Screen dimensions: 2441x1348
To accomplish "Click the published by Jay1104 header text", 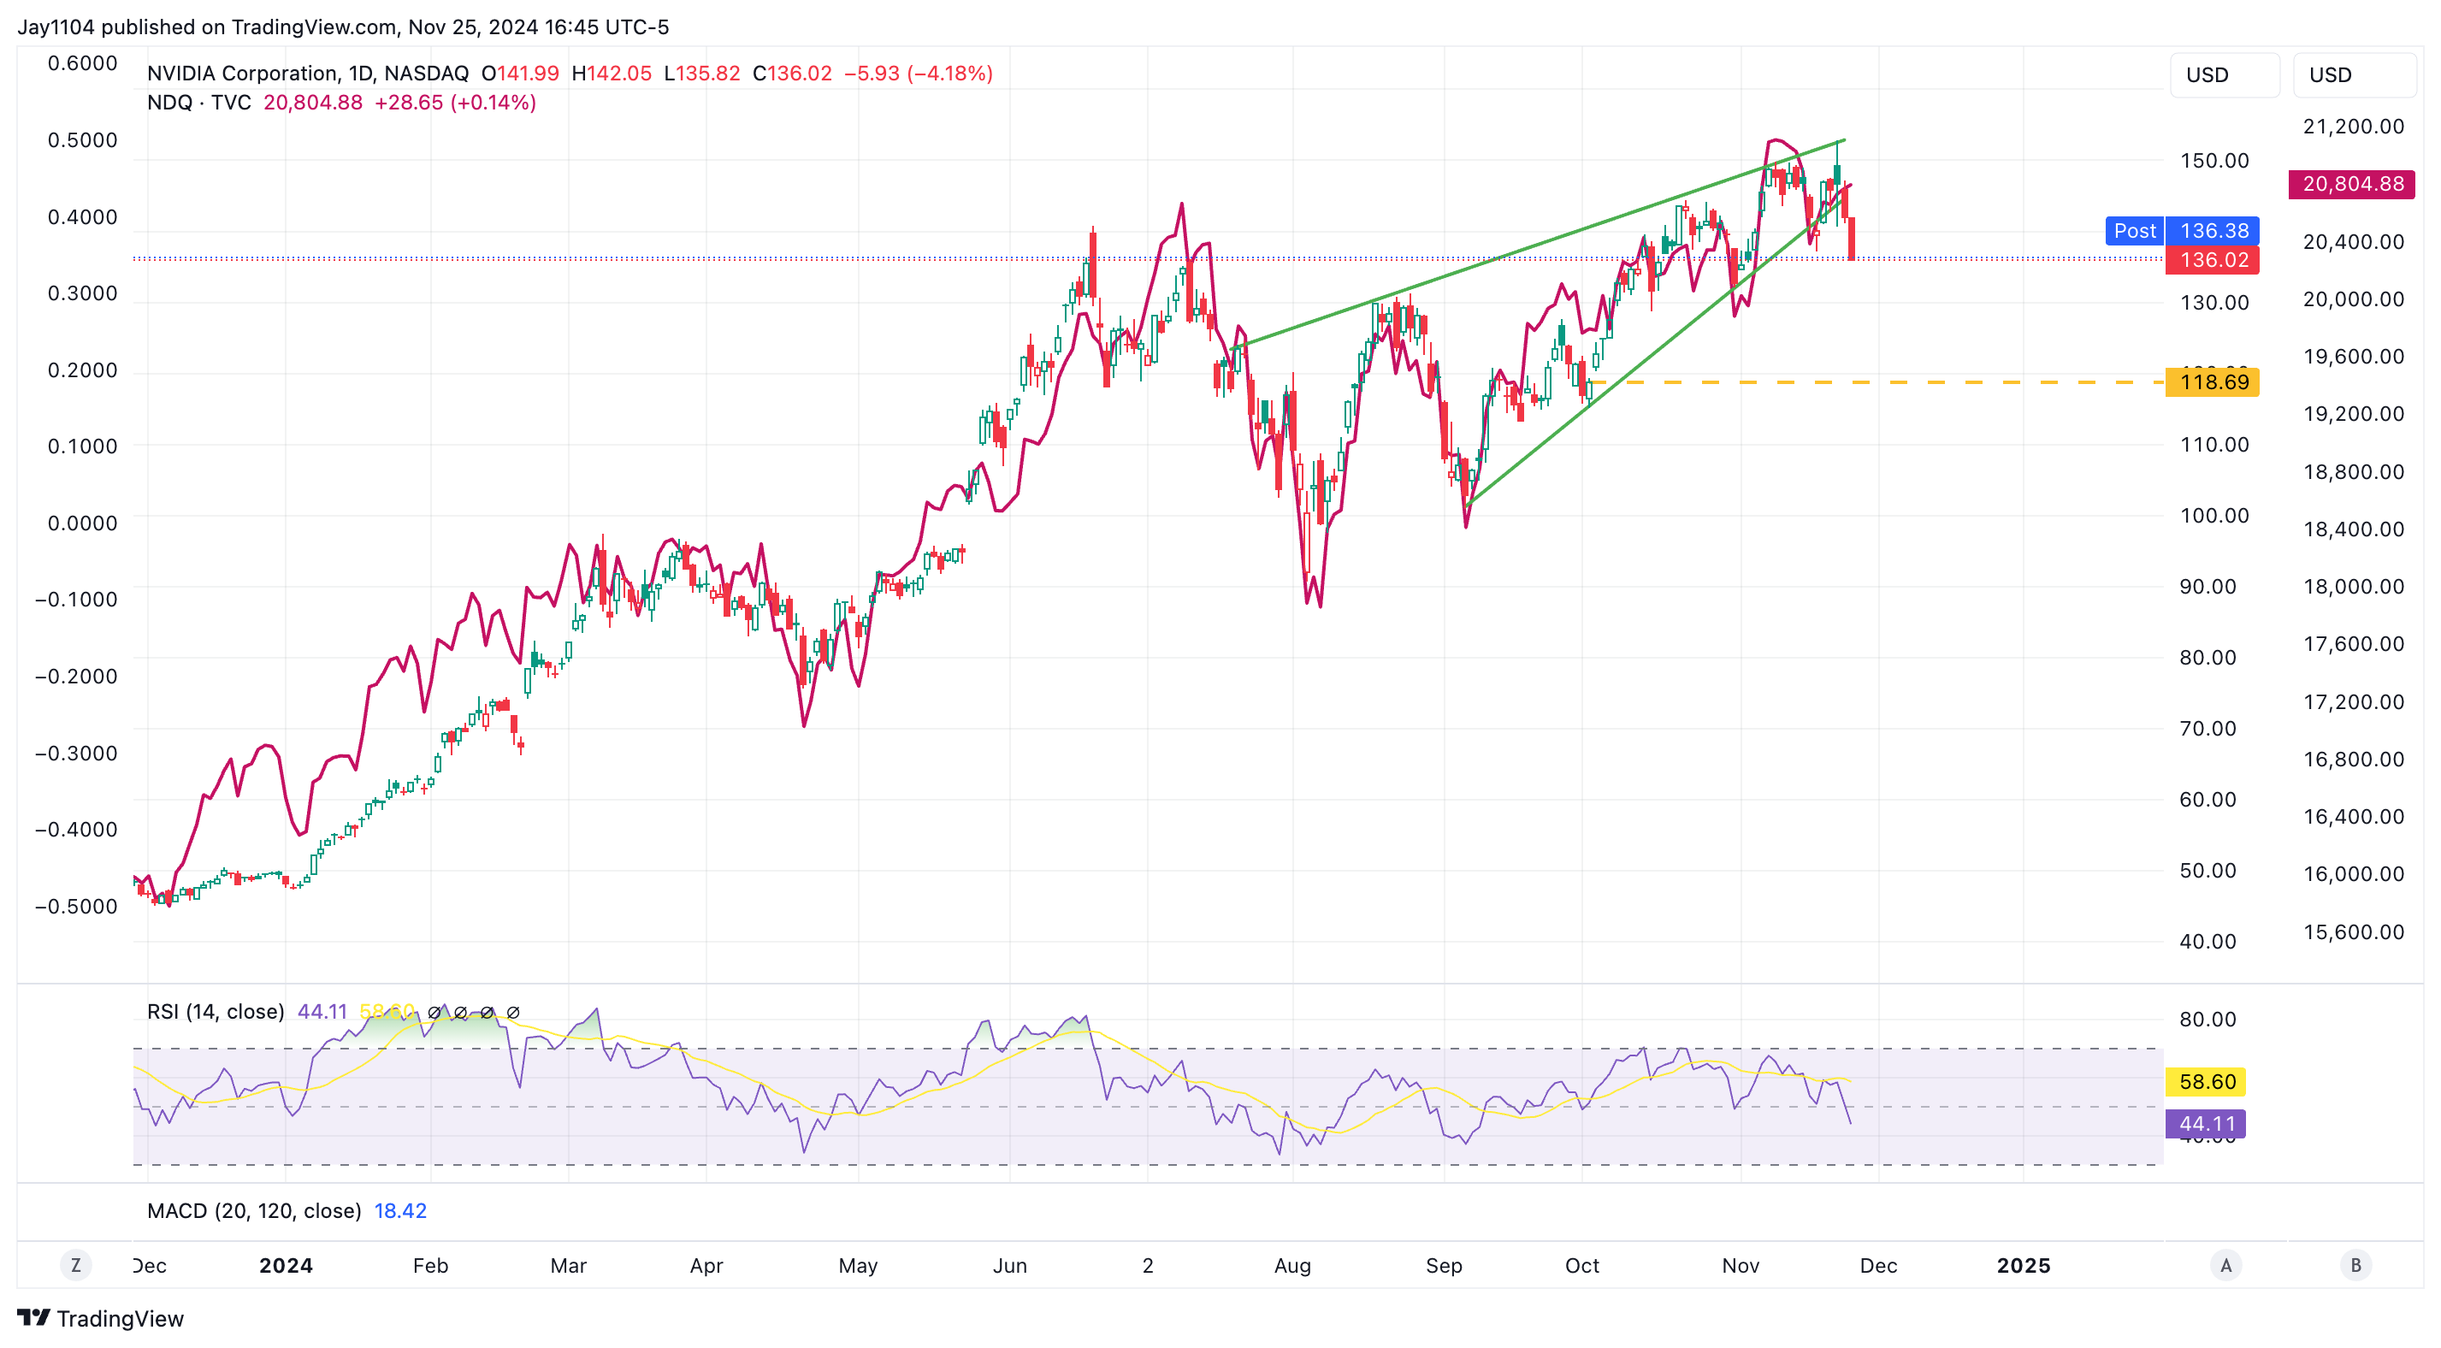I will [343, 27].
